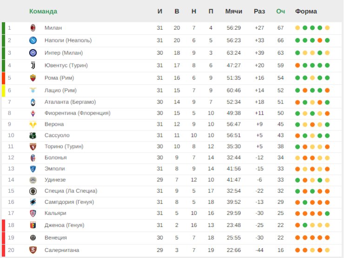Open the Genoa club crest
The image size is (344, 258).
pyautogui.click(x=33, y=225)
